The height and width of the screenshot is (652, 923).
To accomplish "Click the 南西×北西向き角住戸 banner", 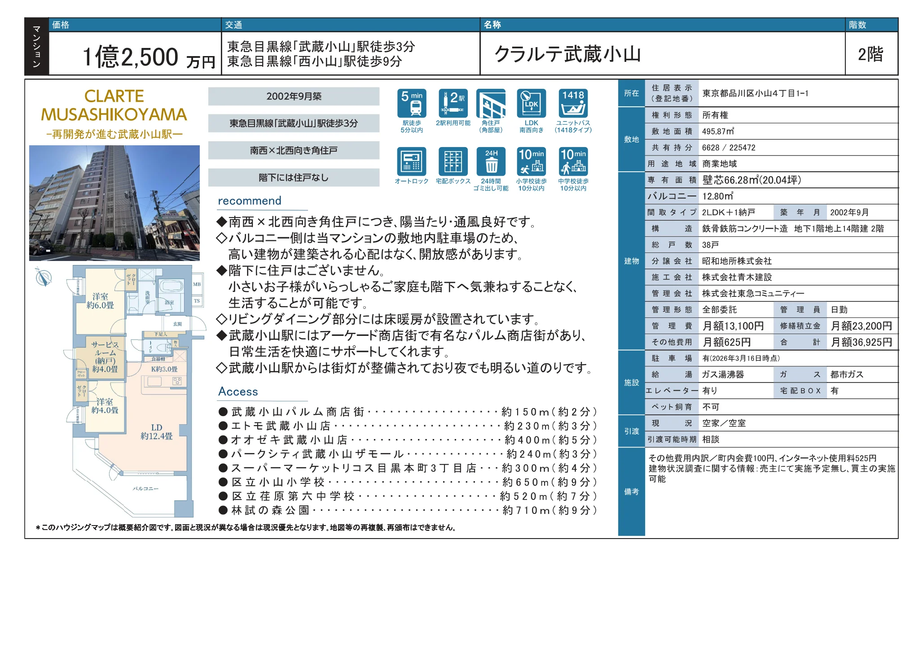I will click(x=294, y=150).
